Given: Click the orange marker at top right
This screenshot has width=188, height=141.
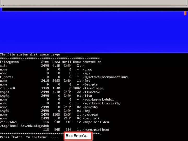Looking at the screenshot, I should 185,13.
